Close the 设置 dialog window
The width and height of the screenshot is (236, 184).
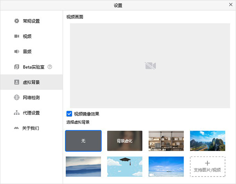(230, 5)
